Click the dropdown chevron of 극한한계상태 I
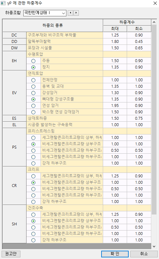 click(64, 13)
